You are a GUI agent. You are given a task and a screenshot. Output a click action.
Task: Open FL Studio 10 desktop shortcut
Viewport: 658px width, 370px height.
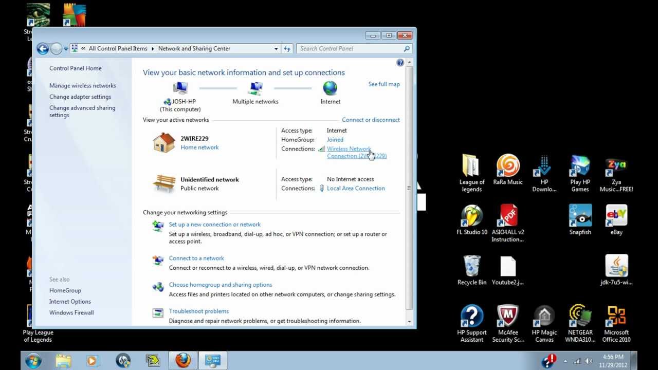[x=471, y=217]
